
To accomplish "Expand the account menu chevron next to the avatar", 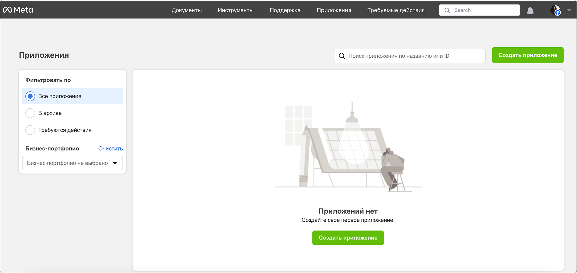I will 569,10.
